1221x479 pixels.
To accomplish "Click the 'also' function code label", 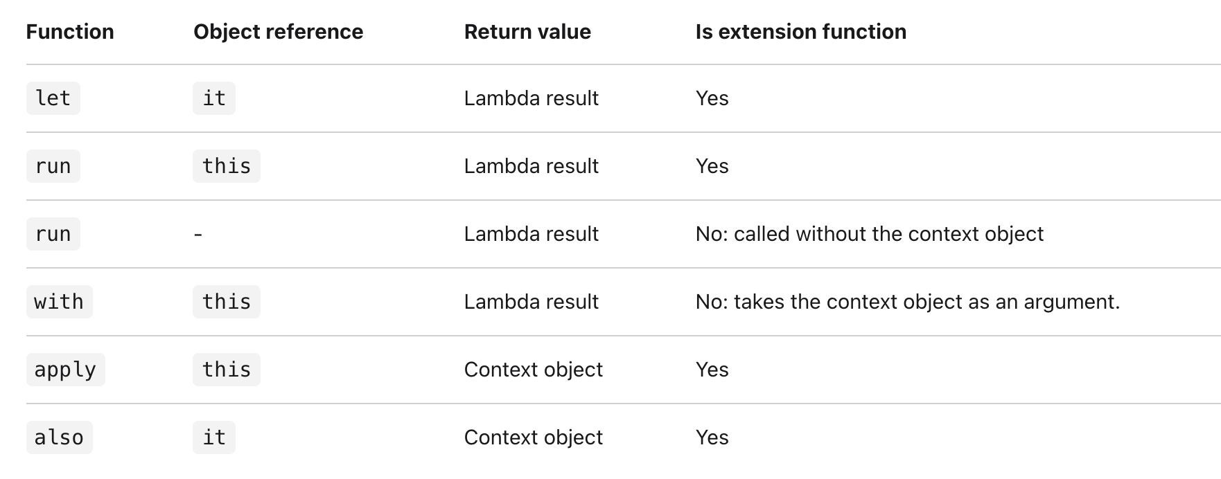I will coord(59,437).
